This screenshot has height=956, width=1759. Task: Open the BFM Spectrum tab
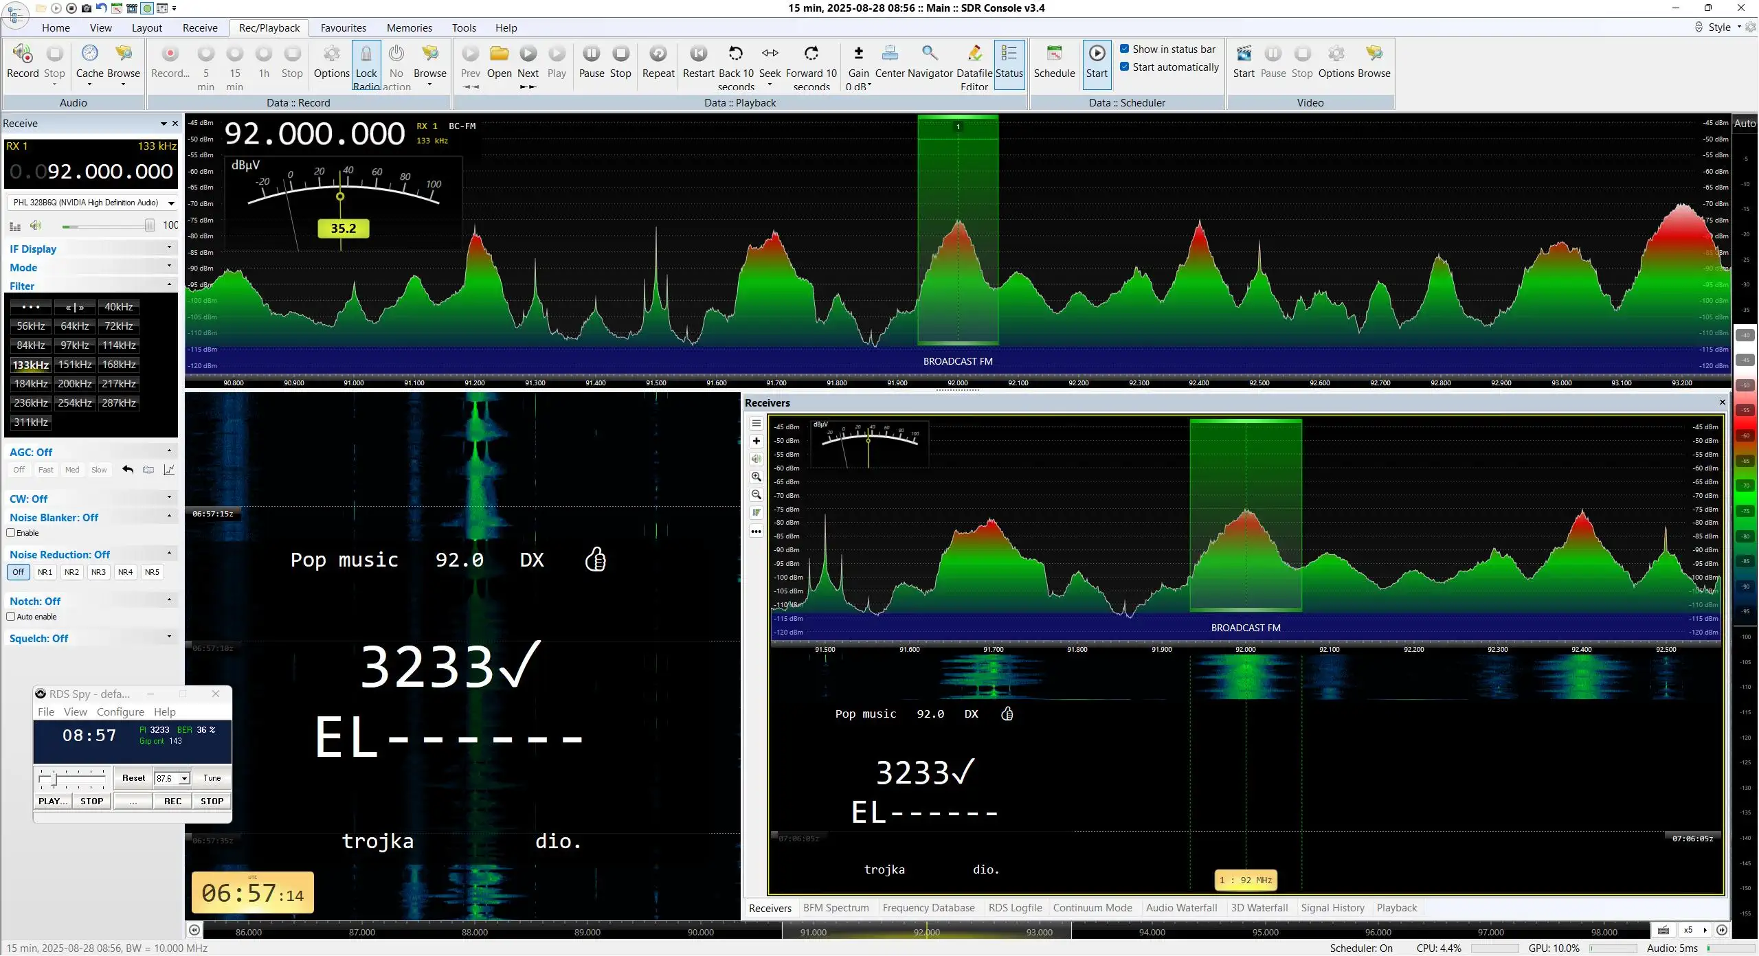click(836, 908)
